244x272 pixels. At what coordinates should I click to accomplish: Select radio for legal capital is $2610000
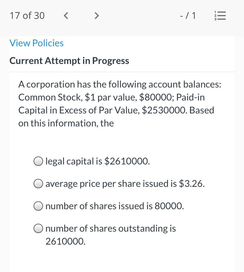click(x=38, y=161)
